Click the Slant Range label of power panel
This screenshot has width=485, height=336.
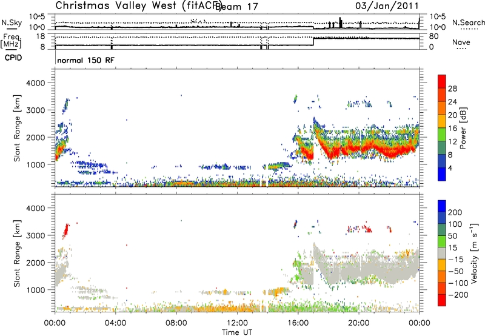coord(17,128)
